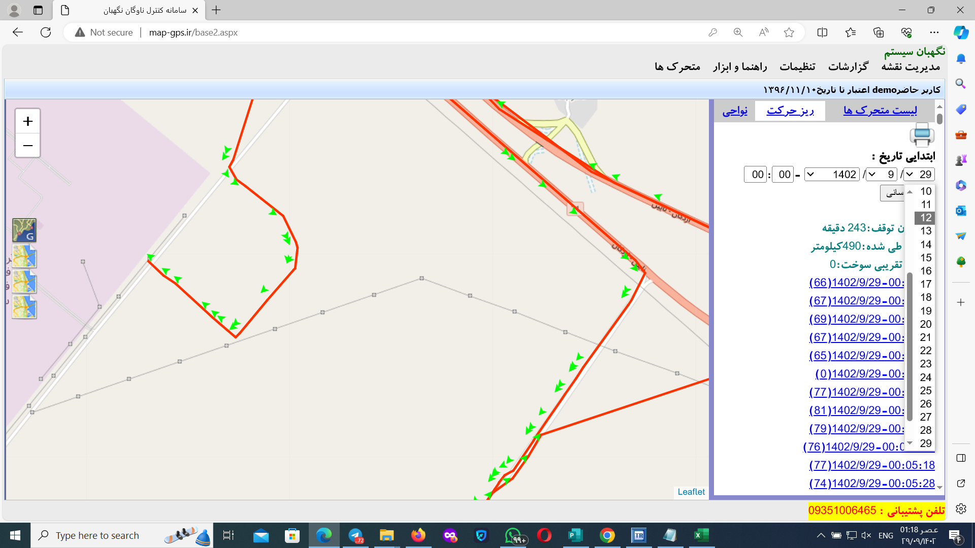The image size is (975, 548).
Task: Open the (69)1402/9/29 movement record
Action: (x=857, y=319)
